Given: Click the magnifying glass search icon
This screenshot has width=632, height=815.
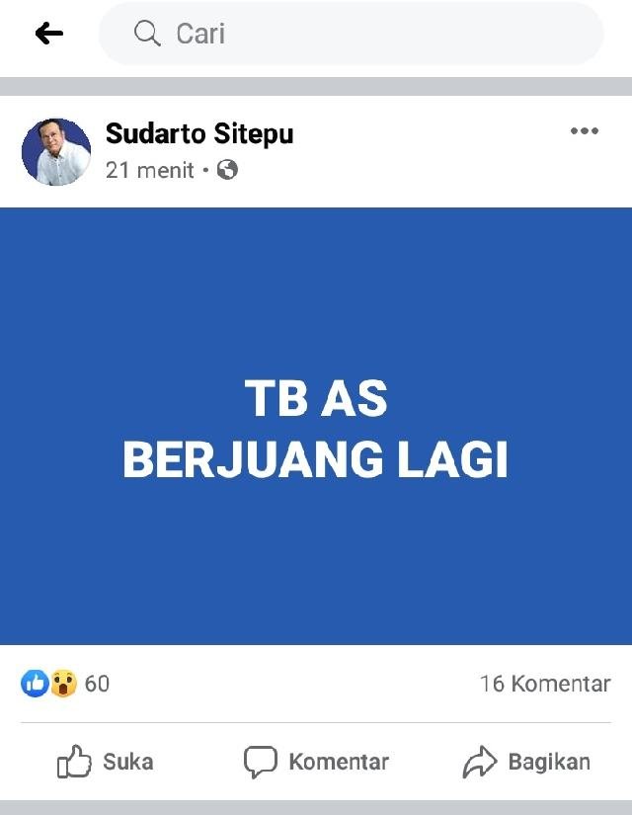Looking at the screenshot, I should [147, 34].
